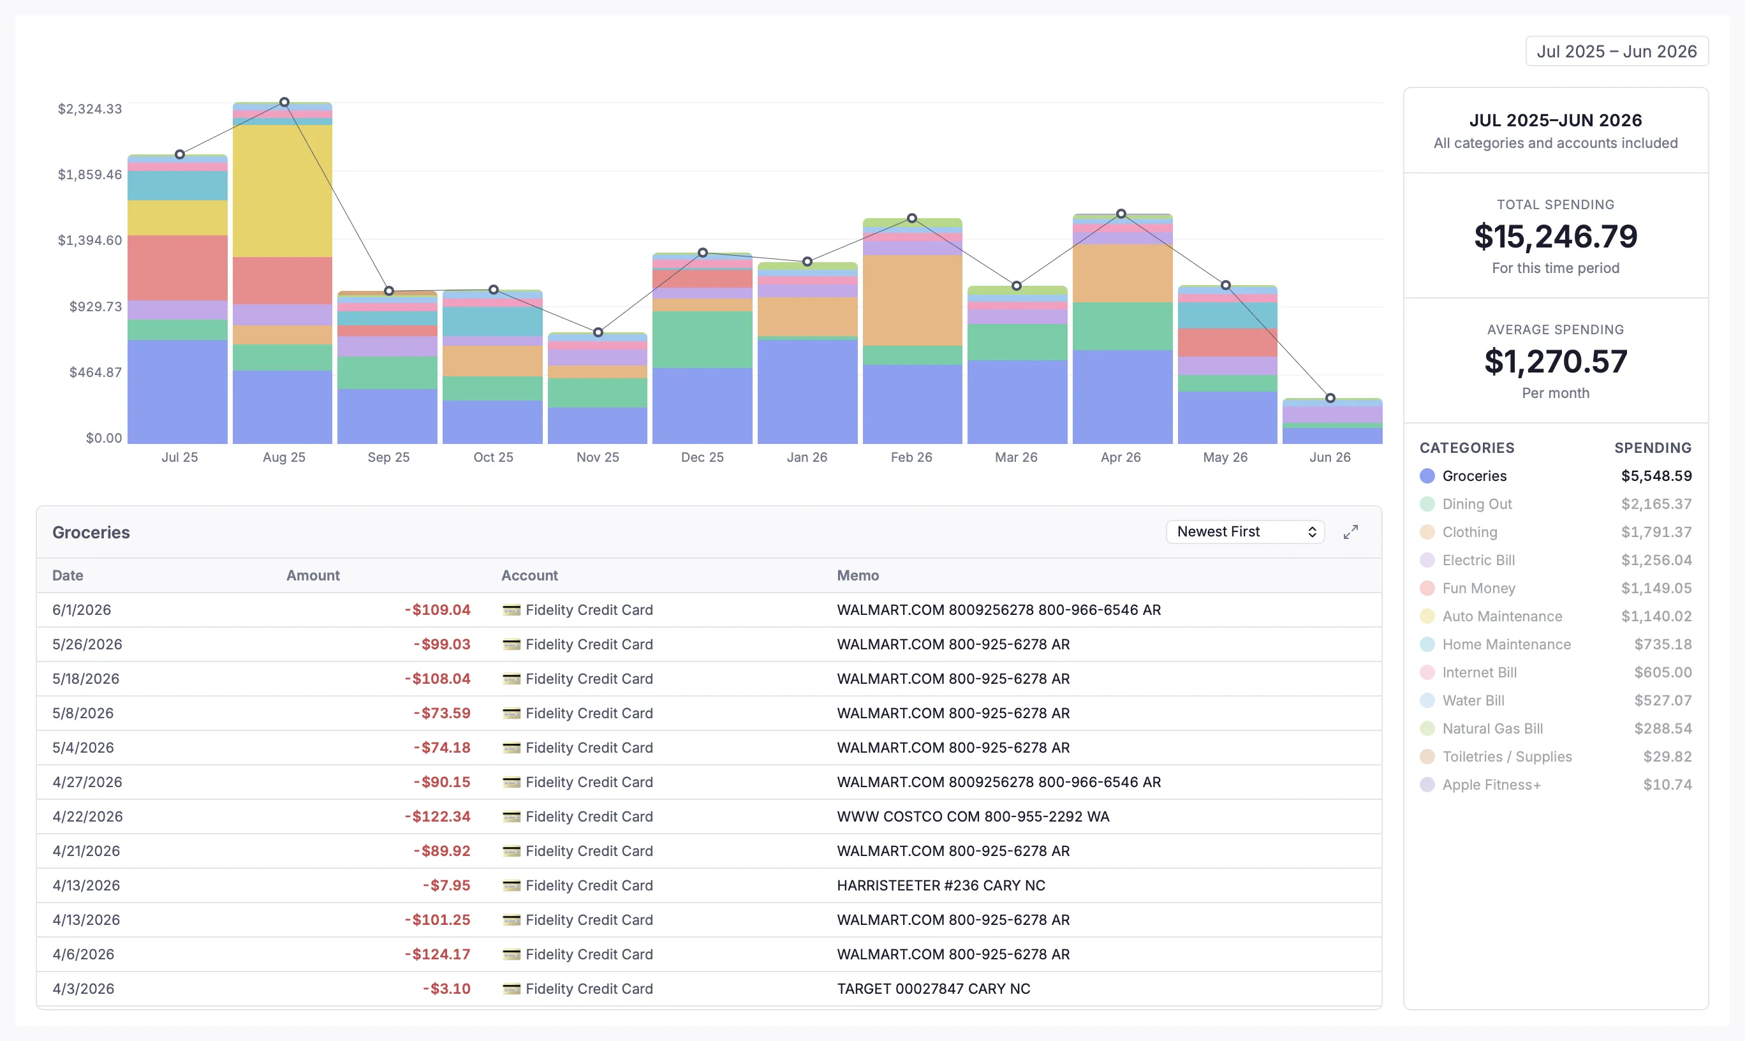This screenshot has height=1041, width=1745.
Task: Click the Memo column header
Action: coord(858,575)
